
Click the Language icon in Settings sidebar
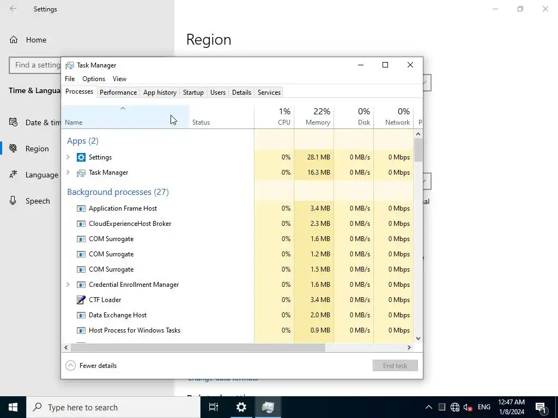13,175
